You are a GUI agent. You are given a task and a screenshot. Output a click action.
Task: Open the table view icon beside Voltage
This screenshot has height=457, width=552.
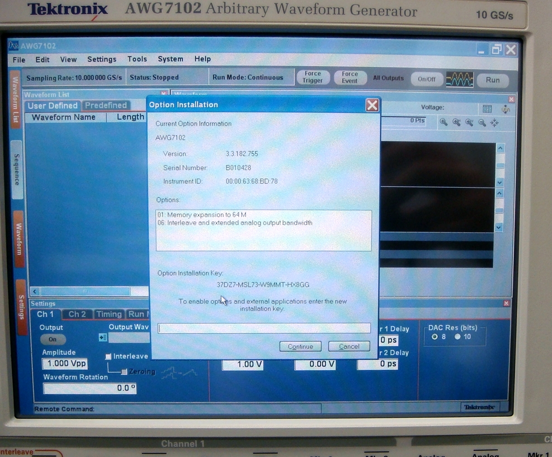tap(487, 109)
